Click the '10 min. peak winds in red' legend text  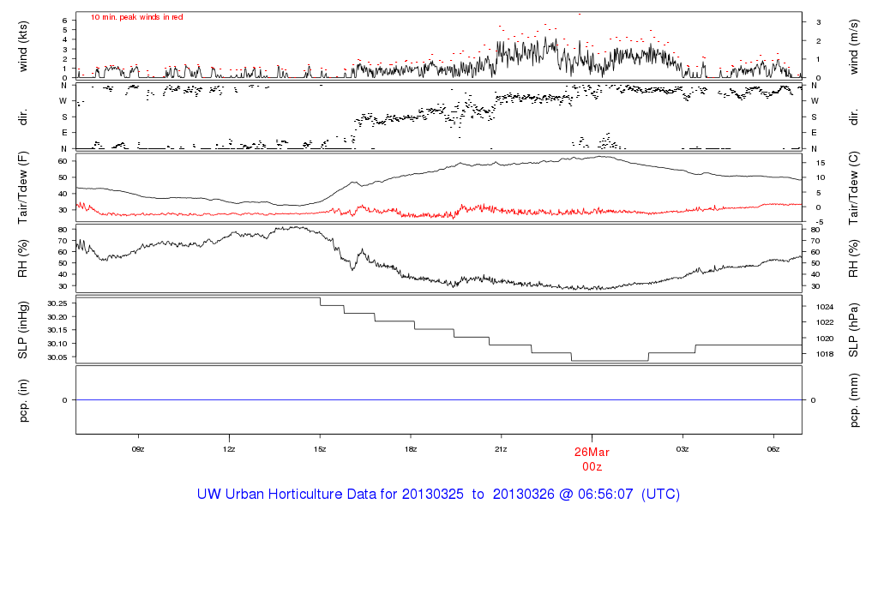coord(136,17)
